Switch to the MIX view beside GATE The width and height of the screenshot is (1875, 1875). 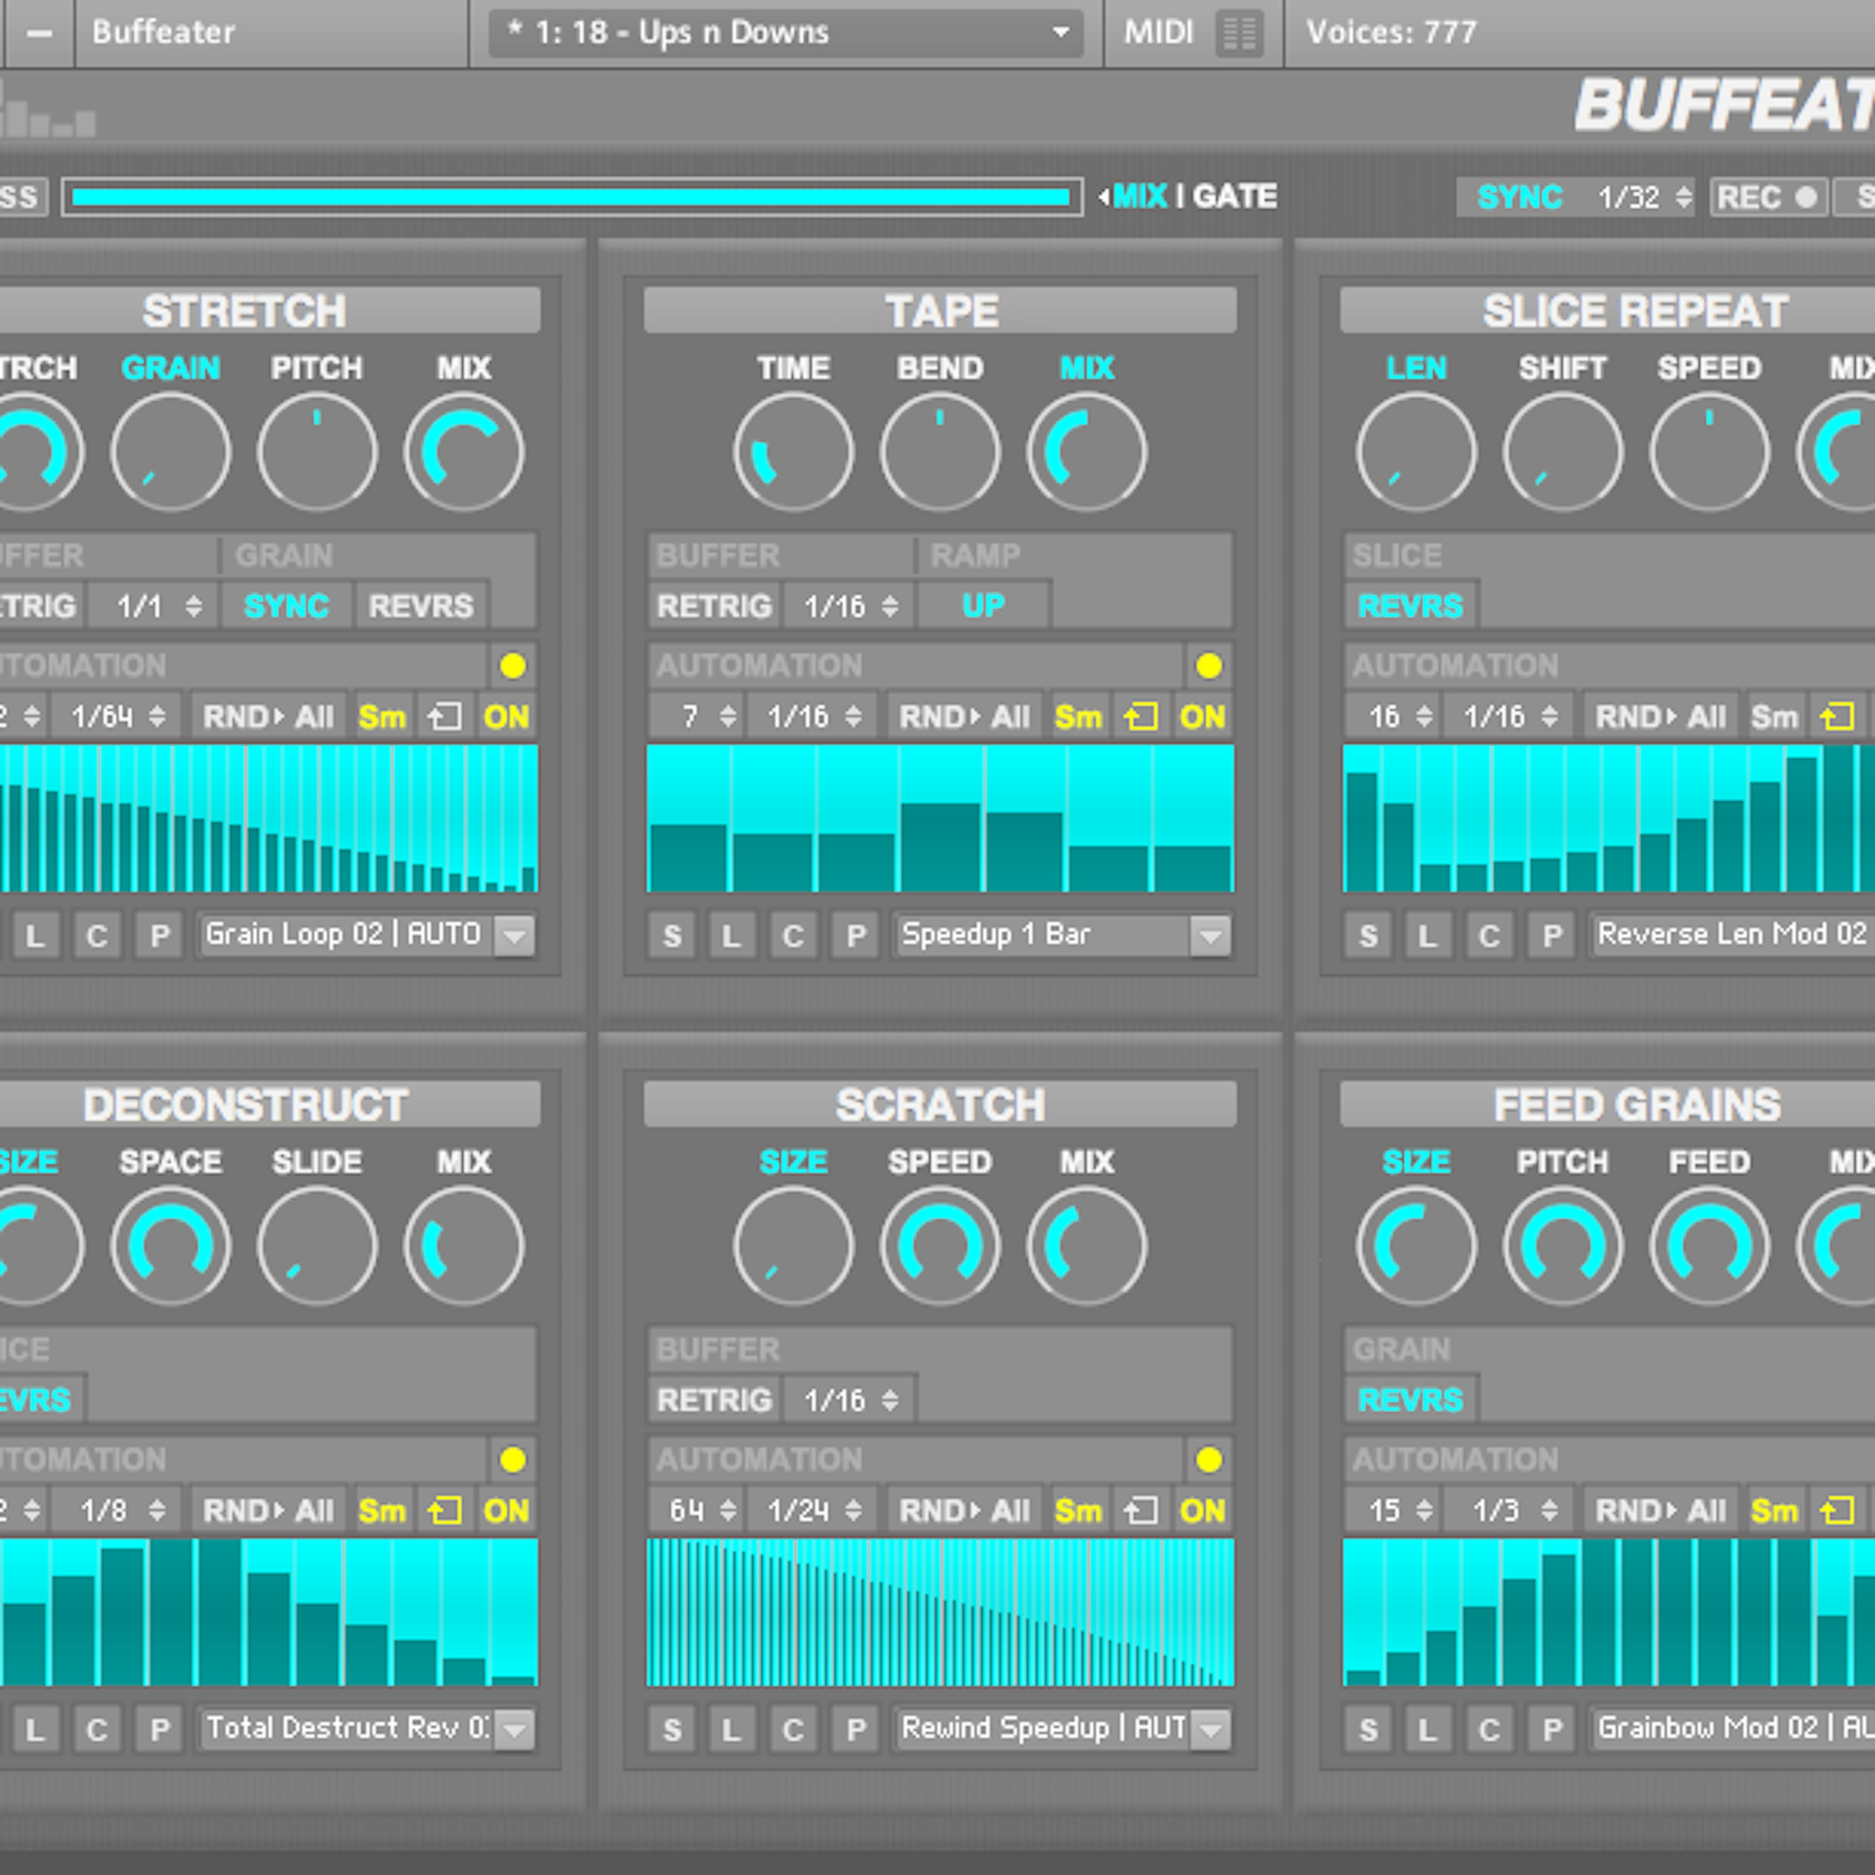pyautogui.click(x=1139, y=197)
